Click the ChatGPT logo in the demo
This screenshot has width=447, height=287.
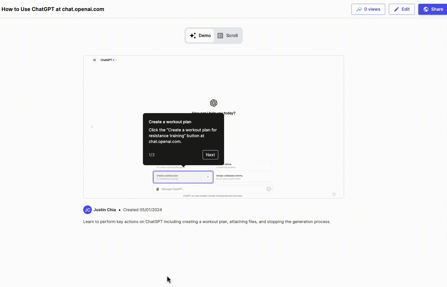tap(214, 103)
